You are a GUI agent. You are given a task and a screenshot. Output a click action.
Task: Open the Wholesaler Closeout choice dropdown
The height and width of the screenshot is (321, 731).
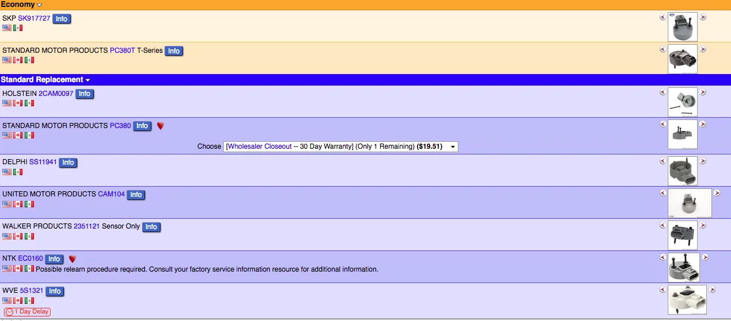[341, 146]
